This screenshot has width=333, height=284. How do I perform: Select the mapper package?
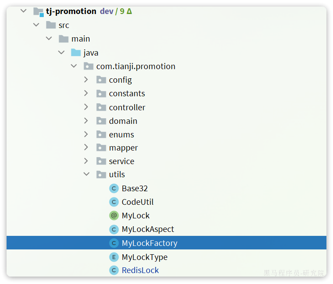coord(123,148)
